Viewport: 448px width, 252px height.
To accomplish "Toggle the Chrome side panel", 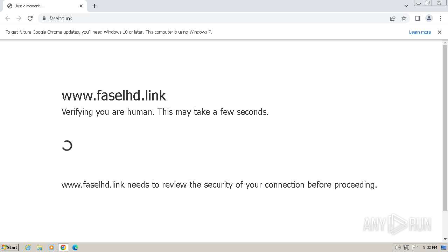I will tap(418, 18).
